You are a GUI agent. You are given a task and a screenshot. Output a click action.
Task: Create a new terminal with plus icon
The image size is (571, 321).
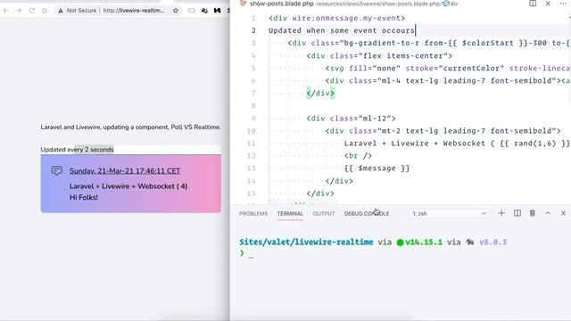coord(501,213)
